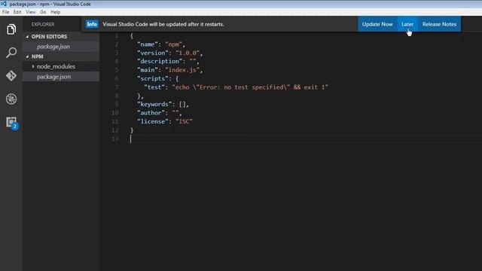Click the Update Now button
The image size is (482, 271).
click(x=377, y=24)
